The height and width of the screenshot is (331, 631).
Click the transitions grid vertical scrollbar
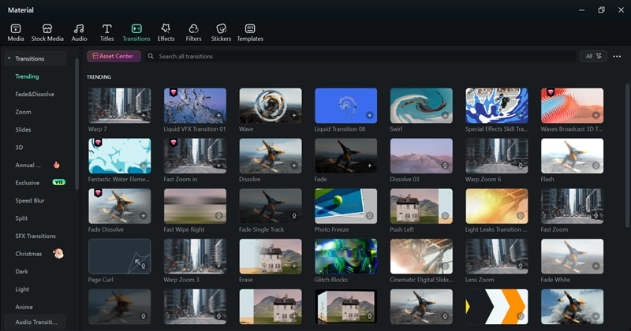tap(627, 154)
